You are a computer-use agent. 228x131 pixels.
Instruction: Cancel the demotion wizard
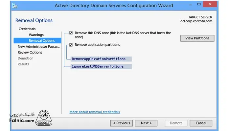coord(201,123)
